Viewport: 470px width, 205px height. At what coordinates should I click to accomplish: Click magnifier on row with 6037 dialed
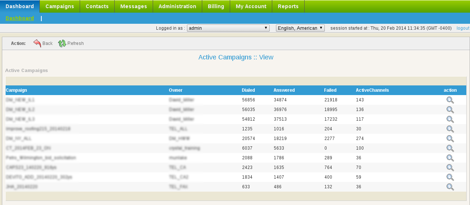[450, 148]
